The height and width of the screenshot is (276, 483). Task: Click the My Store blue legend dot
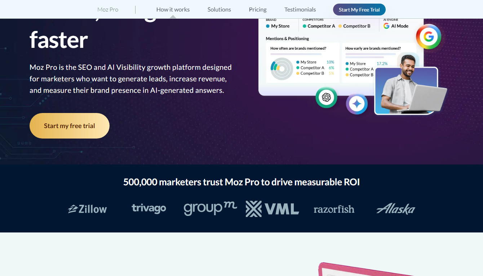pyautogui.click(x=268, y=26)
